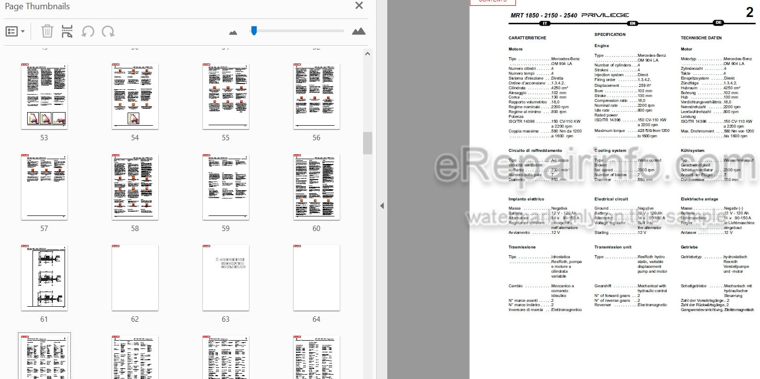Open the thumbnail options menu
Viewport: 760px width, 379px height.
(x=15, y=32)
